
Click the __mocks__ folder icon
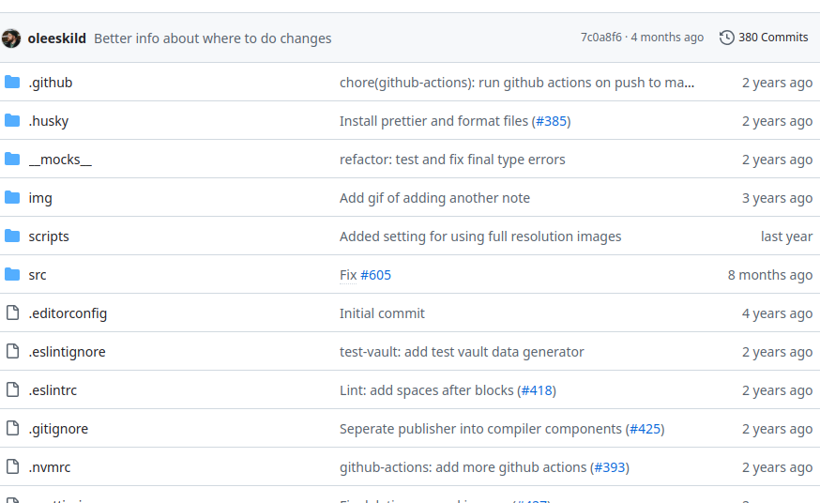[12, 160]
